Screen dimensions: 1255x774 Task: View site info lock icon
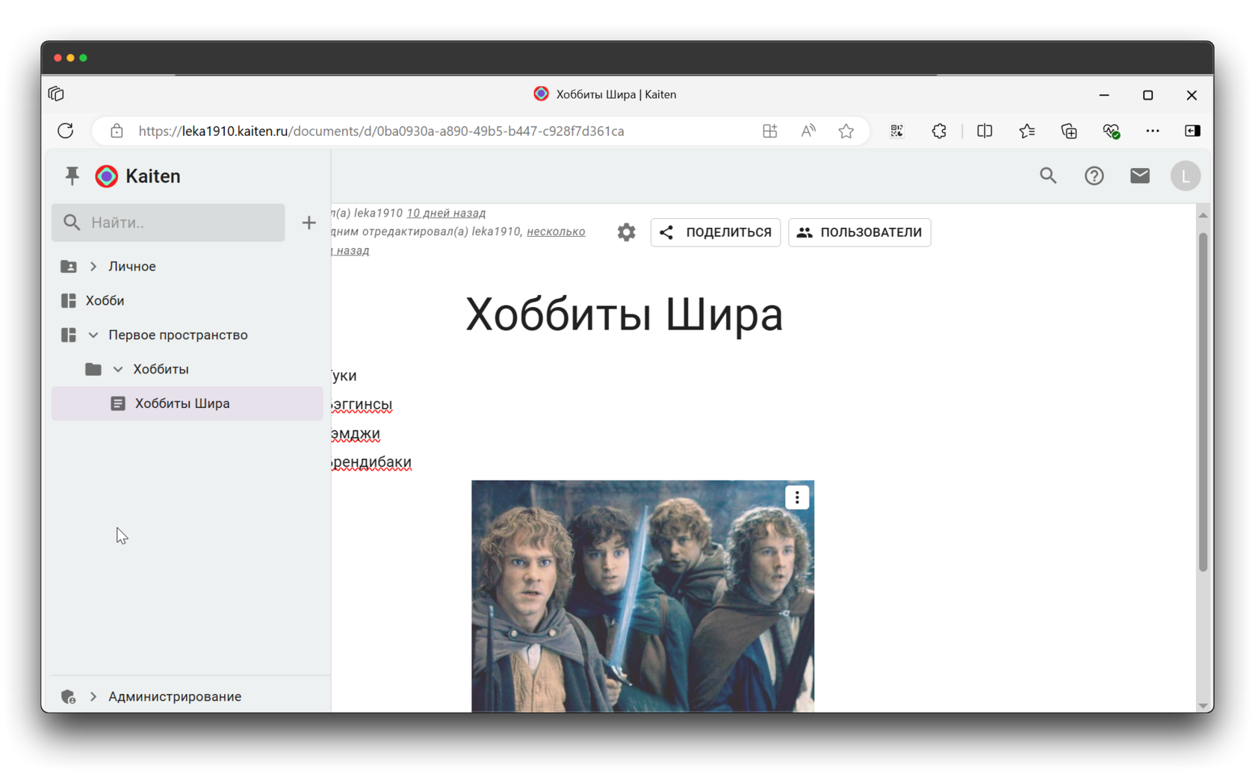click(117, 131)
